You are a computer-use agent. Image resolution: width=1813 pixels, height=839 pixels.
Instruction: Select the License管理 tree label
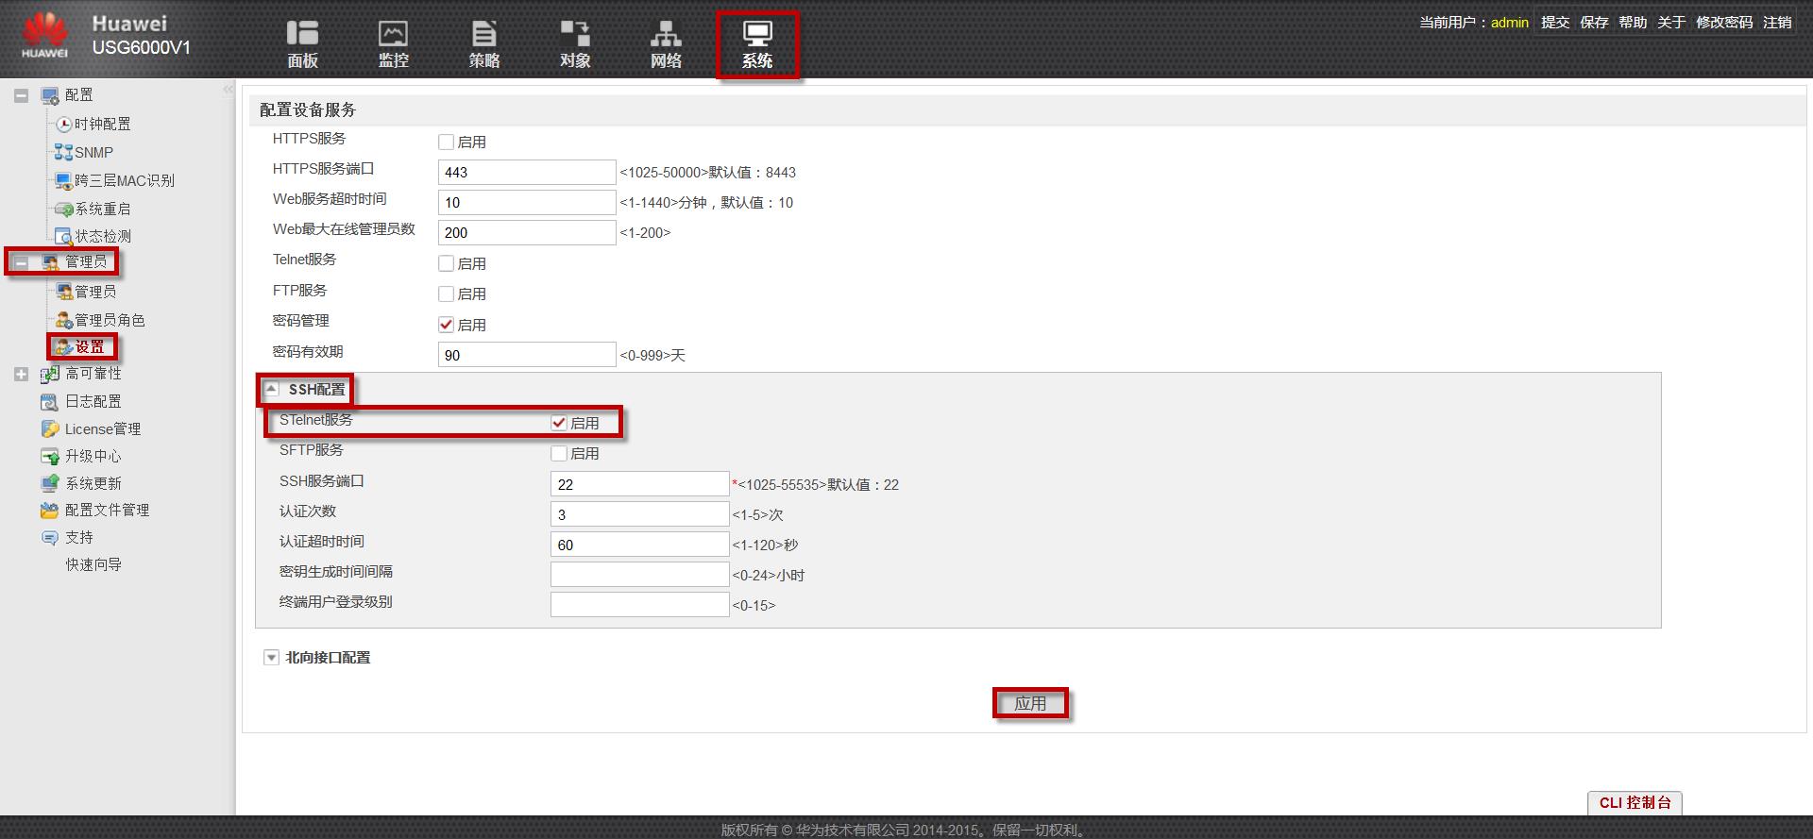tap(103, 428)
